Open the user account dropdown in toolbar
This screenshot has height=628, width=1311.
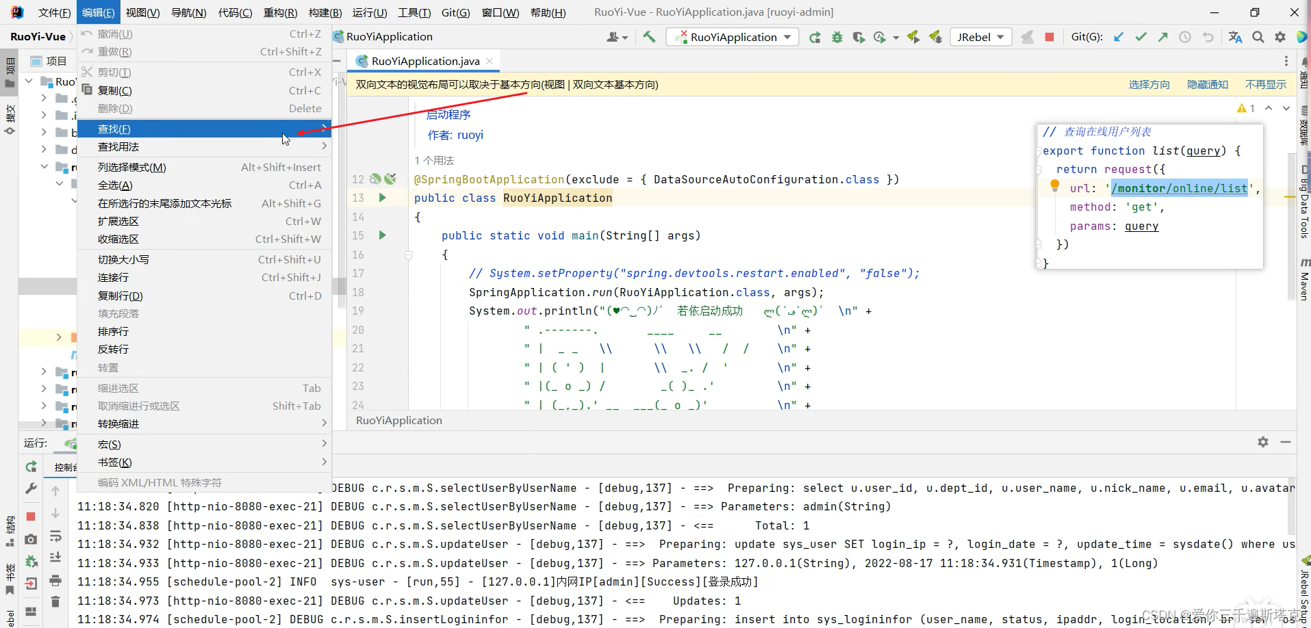pyautogui.click(x=617, y=37)
